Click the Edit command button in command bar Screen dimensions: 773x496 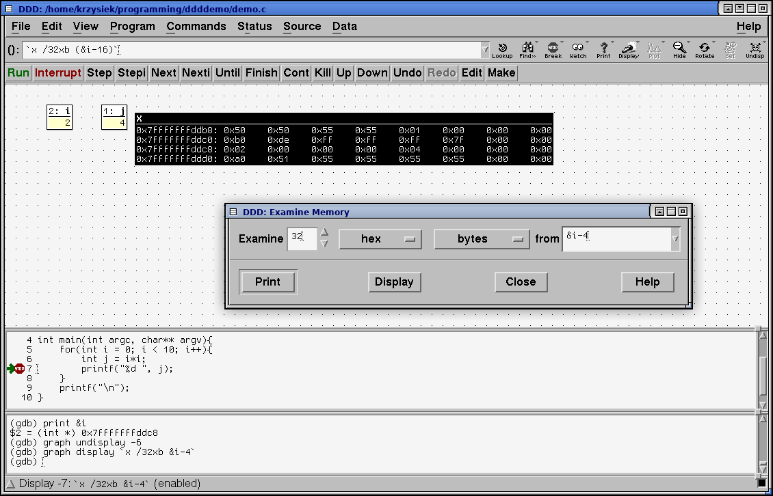coord(471,73)
